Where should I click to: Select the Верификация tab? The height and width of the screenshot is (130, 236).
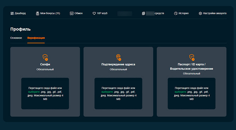(x=36, y=38)
